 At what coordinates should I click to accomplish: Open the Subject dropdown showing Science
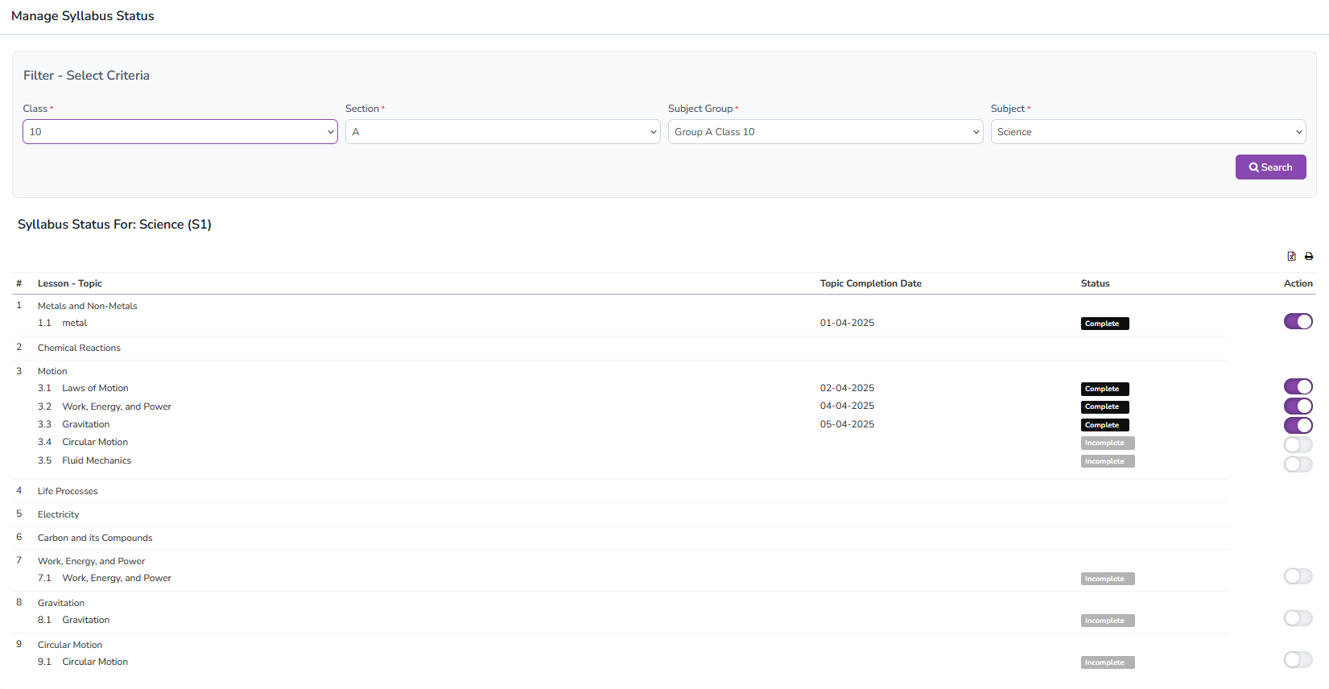click(1148, 132)
